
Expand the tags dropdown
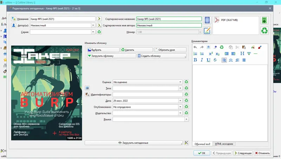coord(180,88)
